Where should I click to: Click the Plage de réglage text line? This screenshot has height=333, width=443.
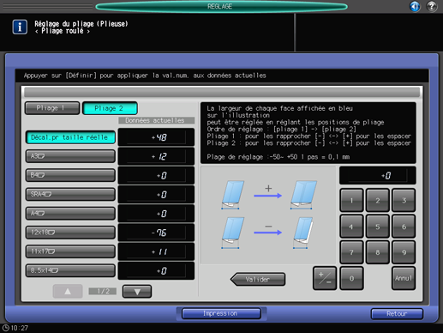click(278, 157)
